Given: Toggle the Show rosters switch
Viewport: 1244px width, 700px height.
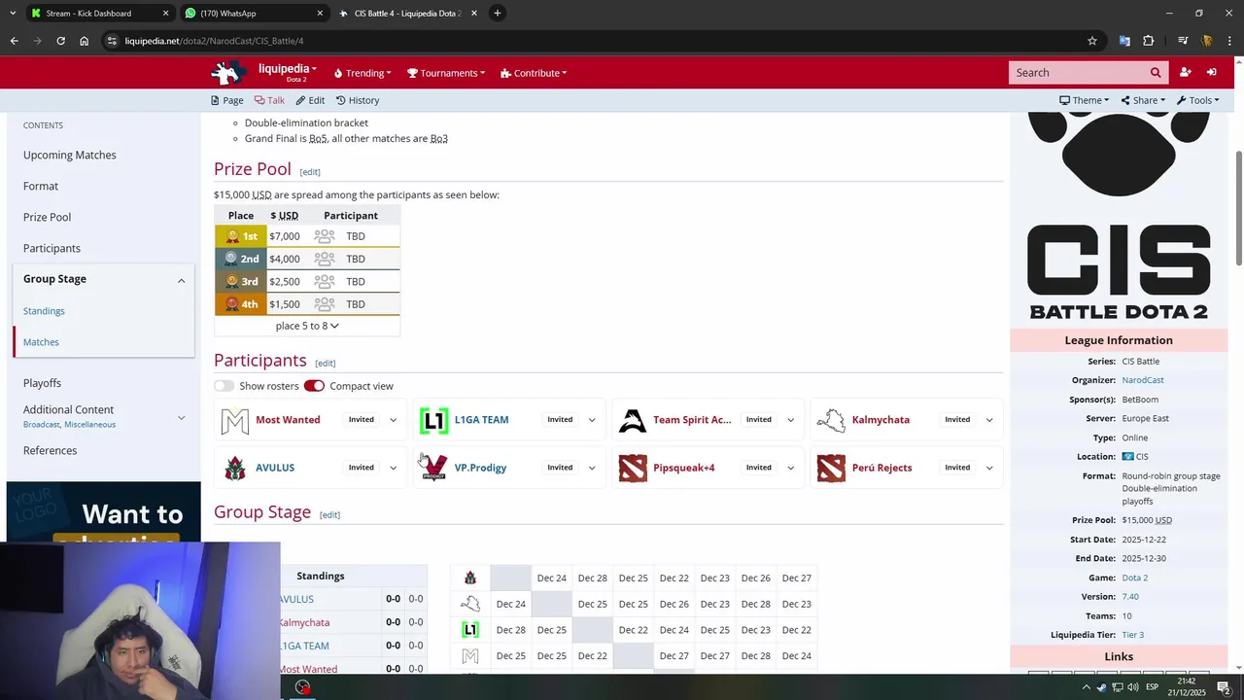Looking at the screenshot, I should [x=225, y=386].
